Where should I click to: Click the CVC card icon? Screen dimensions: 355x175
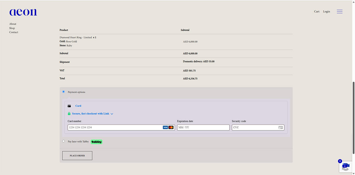pos(281,127)
